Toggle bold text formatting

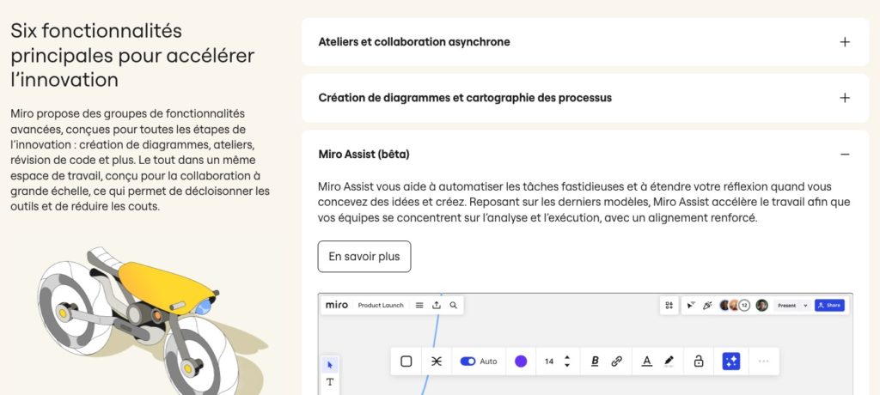pyautogui.click(x=595, y=362)
